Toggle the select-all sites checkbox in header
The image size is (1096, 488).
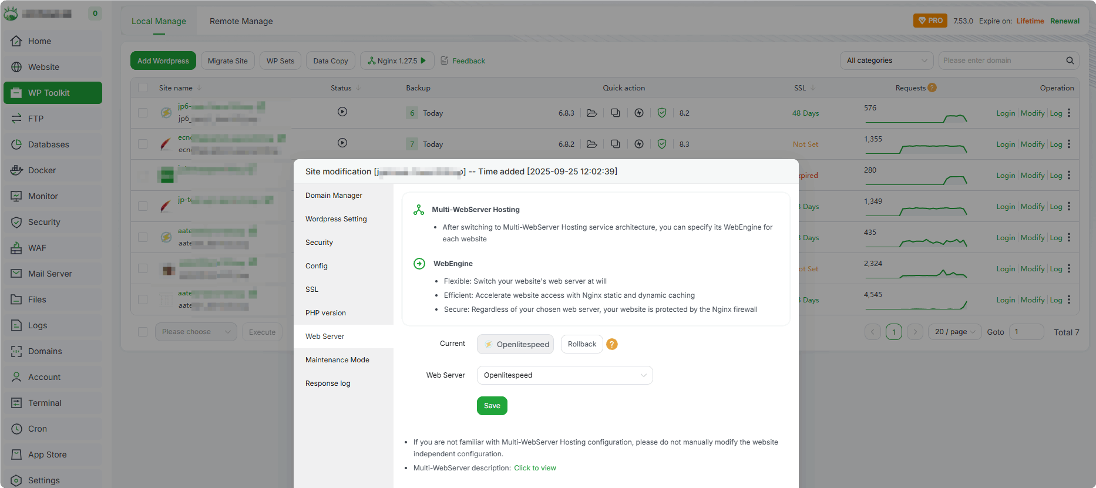[x=143, y=87]
